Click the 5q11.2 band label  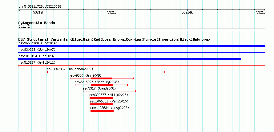pyautogui.click(x=24, y=26)
